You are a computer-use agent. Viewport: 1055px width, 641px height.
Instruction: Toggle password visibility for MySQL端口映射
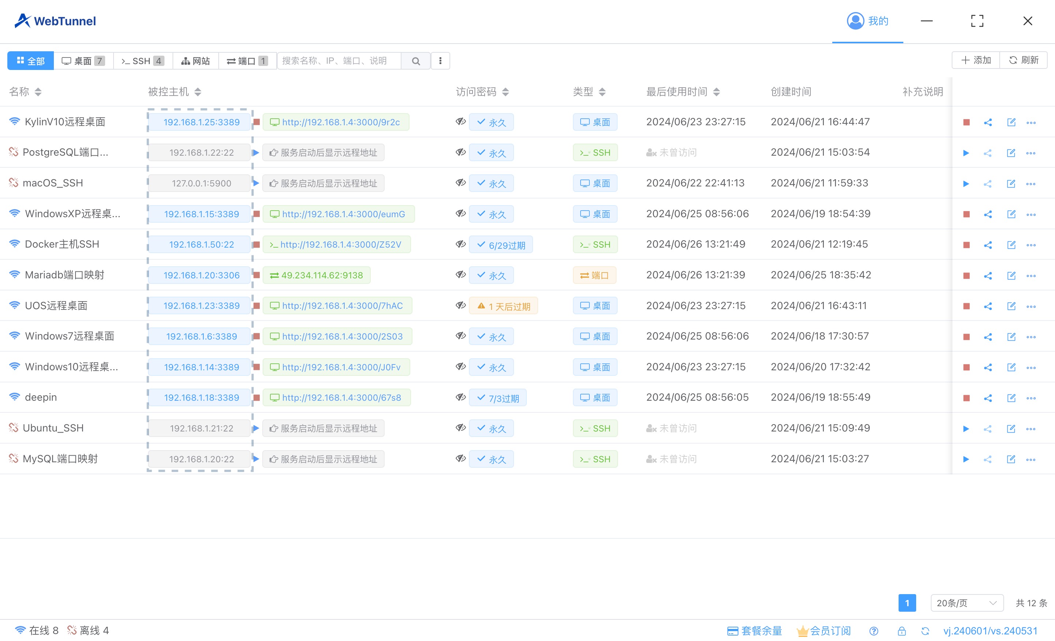click(461, 458)
